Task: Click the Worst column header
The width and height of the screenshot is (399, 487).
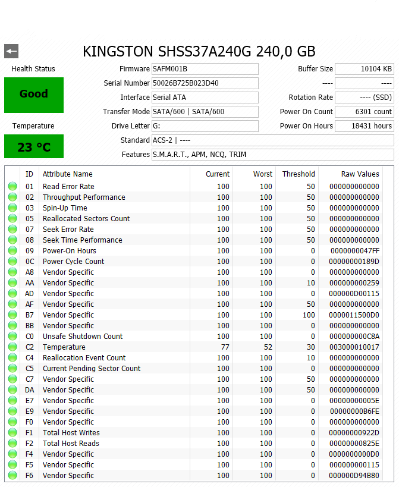Action: point(255,174)
